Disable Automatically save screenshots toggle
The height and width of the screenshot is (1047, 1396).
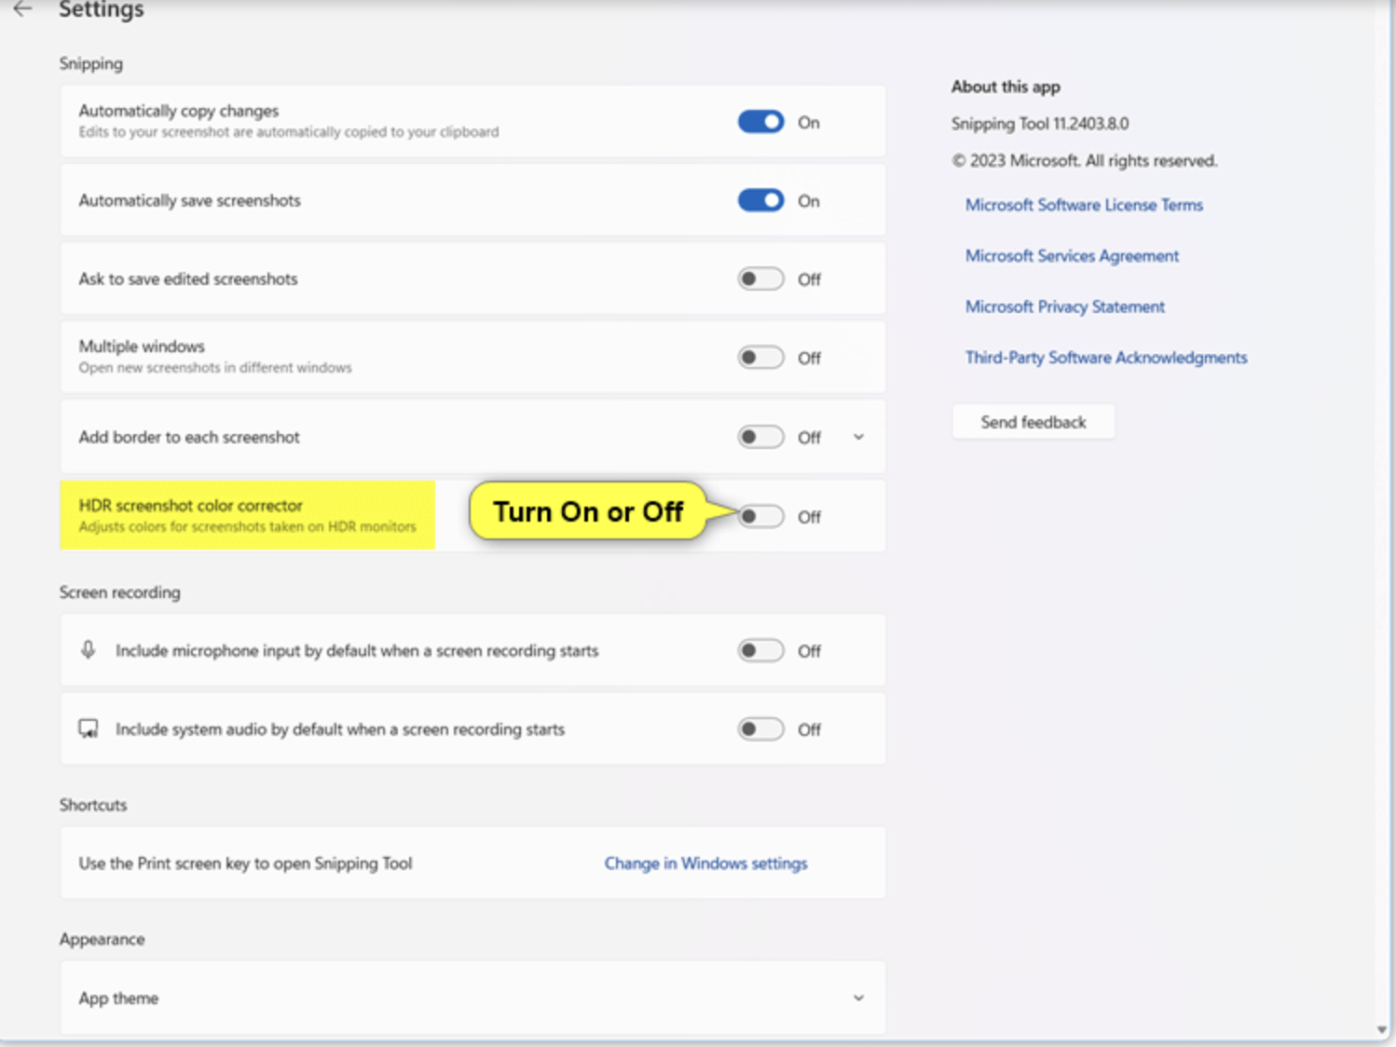(x=760, y=200)
